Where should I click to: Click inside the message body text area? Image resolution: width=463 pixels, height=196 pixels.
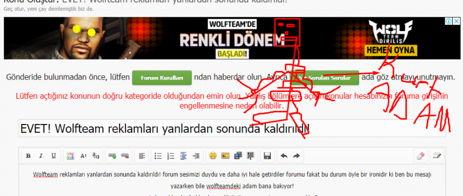click(232, 180)
